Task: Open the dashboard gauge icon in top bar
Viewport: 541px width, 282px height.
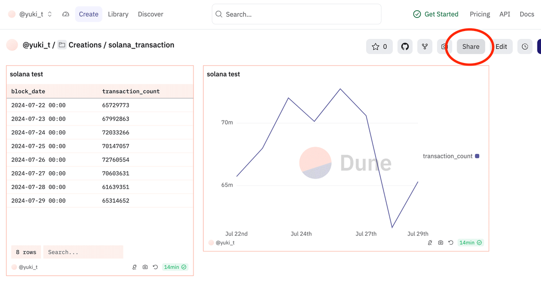Action: coord(66,14)
